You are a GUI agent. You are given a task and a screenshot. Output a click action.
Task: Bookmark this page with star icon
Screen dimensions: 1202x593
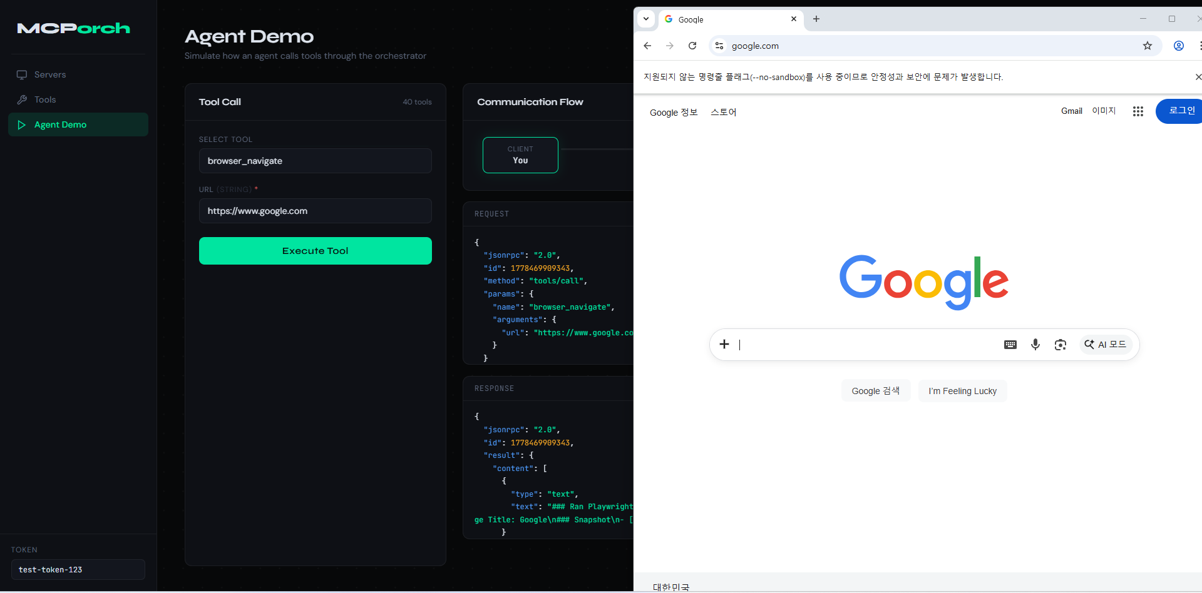(x=1148, y=46)
